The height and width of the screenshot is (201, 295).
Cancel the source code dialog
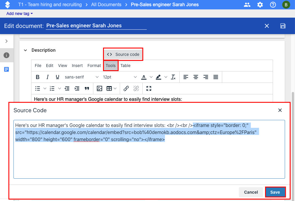coord(251,192)
